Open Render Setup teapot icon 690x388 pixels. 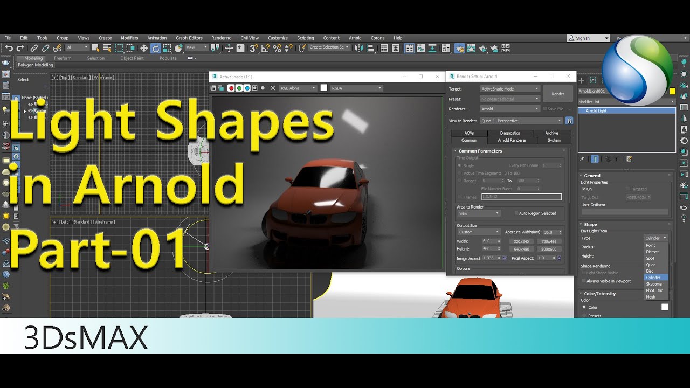coord(459,48)
